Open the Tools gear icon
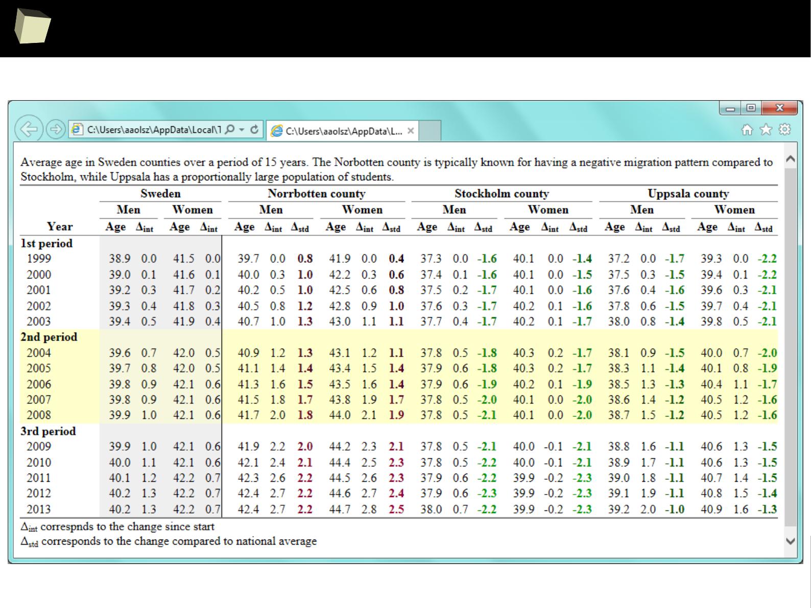This screenshot has height=608, width=811. pyautogui.click(x=784, y=130)
